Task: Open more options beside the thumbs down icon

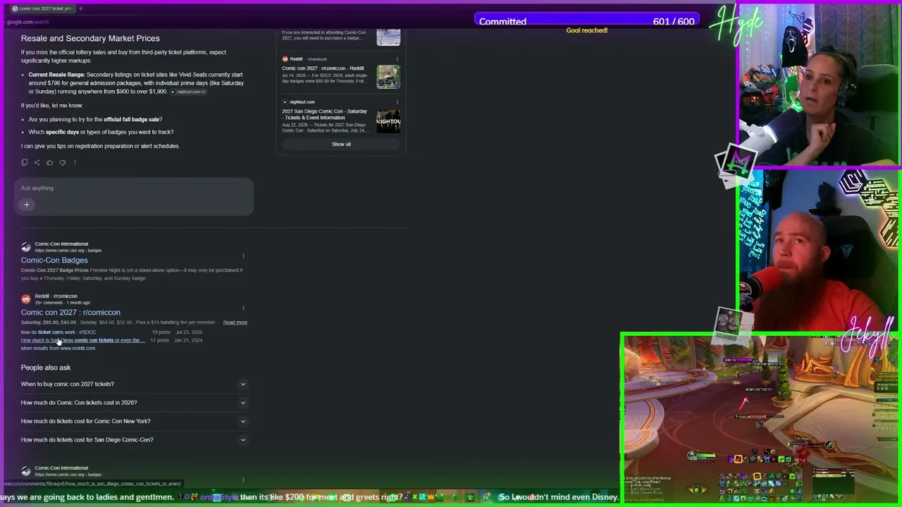Action: point(75,163)
